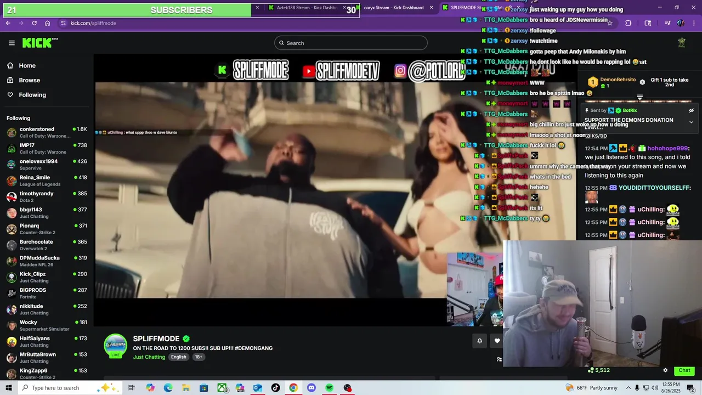Open the Just Chatting category link
Screen dimensions: 702x395
149,357
